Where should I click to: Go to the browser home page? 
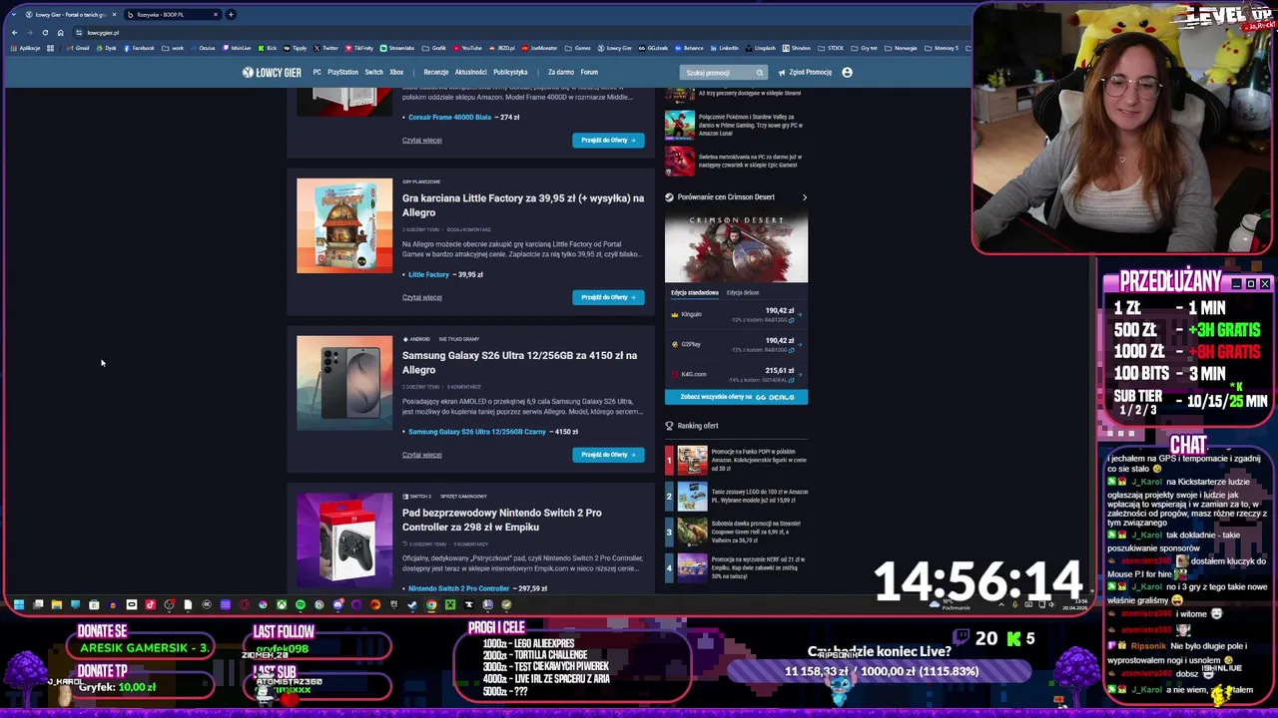point(60,32)
